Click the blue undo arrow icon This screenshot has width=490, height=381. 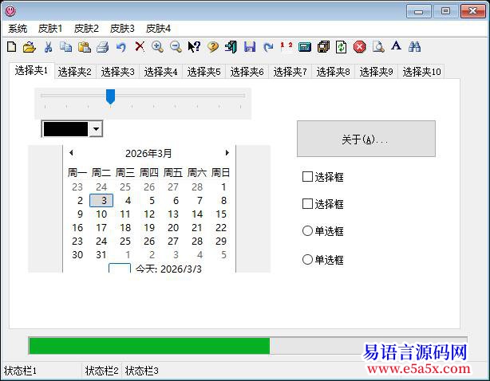(121, 47)
